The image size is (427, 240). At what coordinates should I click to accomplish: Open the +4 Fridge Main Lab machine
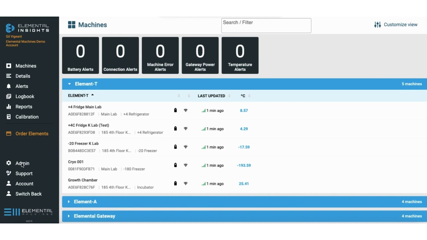(x=85, y=107)
